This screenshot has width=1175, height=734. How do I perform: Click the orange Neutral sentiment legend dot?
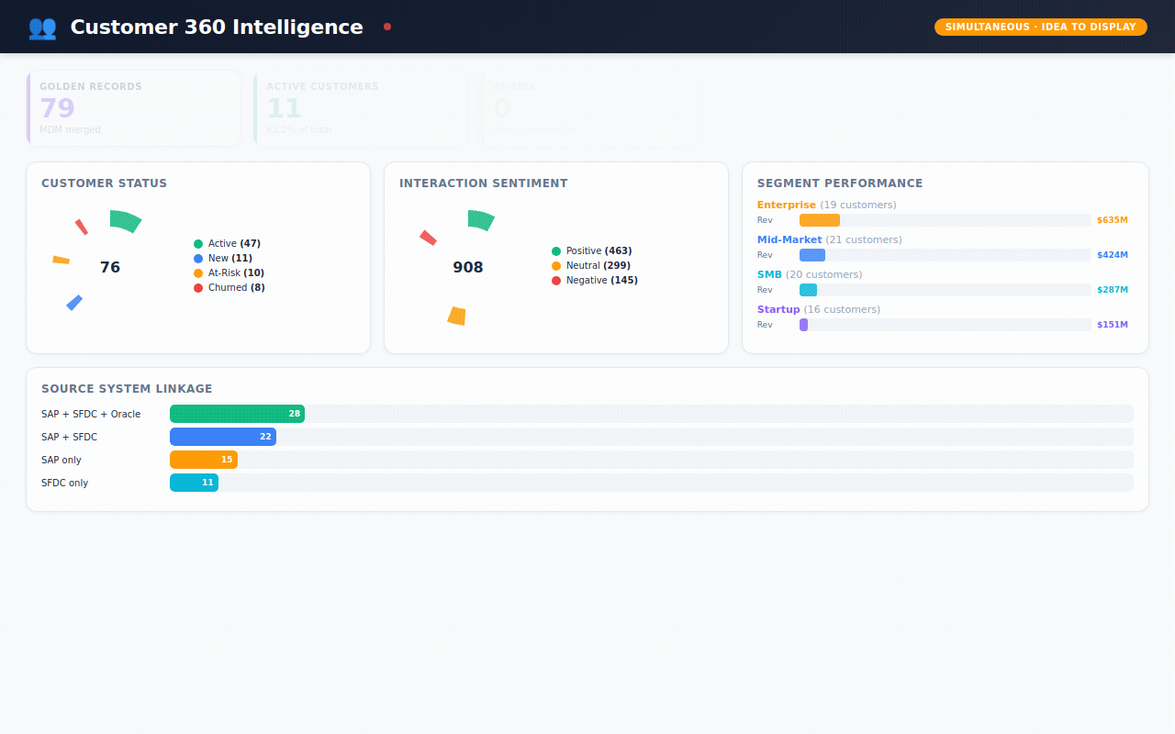tap(556, 266)
